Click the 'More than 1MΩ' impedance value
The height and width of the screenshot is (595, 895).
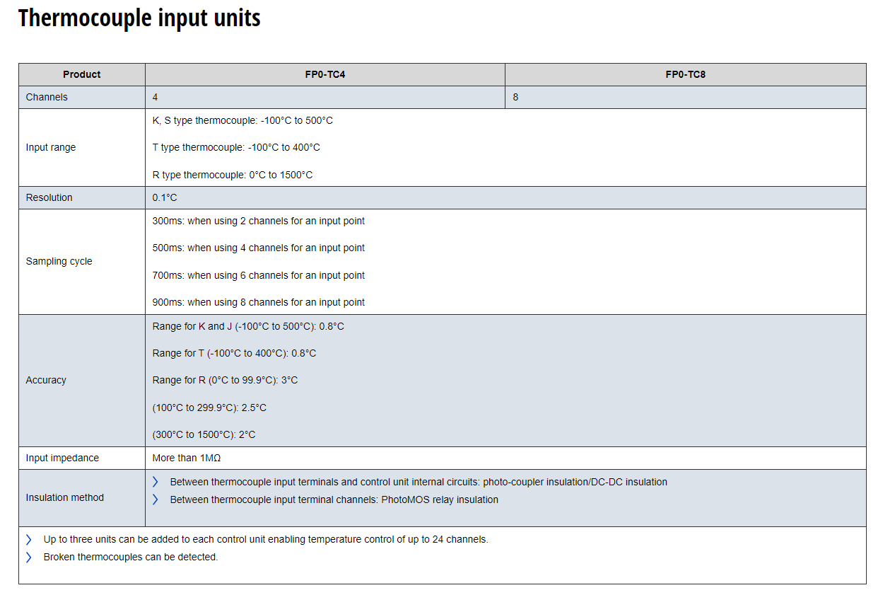click(187, 458)
